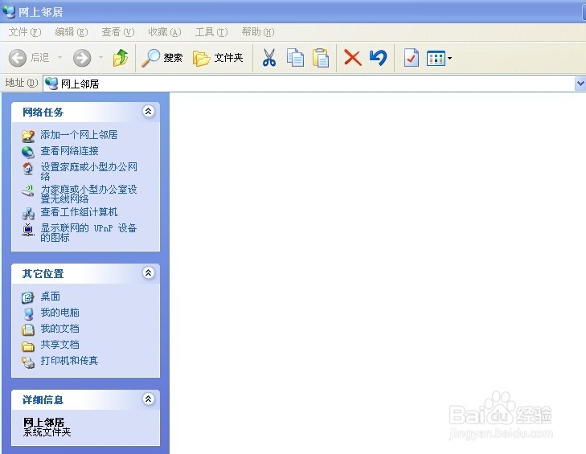Click the red Delete X icon
This screenshot has height=454, width=586.
[x=352, y=58]
